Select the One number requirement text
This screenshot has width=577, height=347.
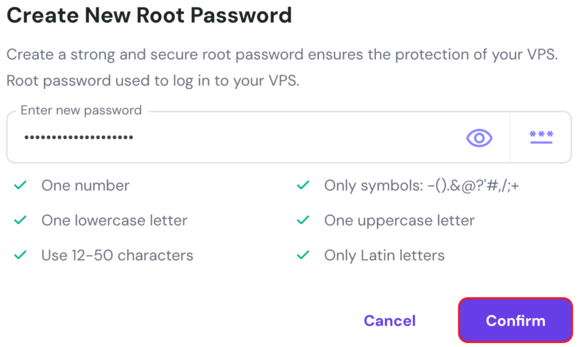(85, 185)
